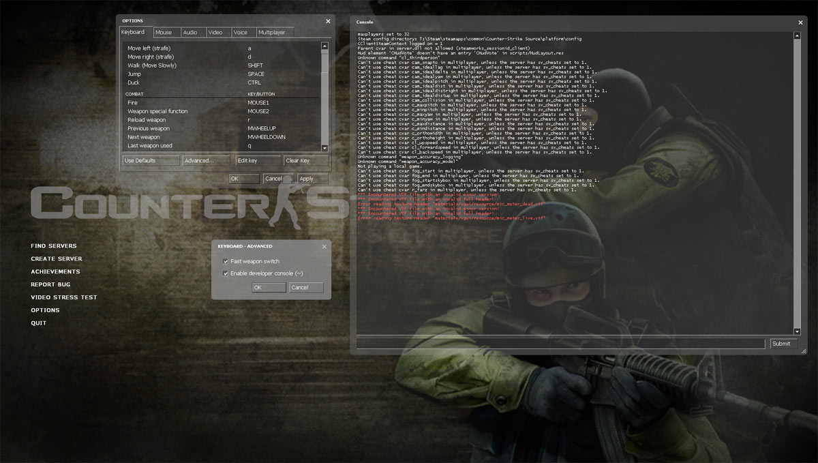
Task: Go to the Video options tab
Action: [x=217, y=32]
